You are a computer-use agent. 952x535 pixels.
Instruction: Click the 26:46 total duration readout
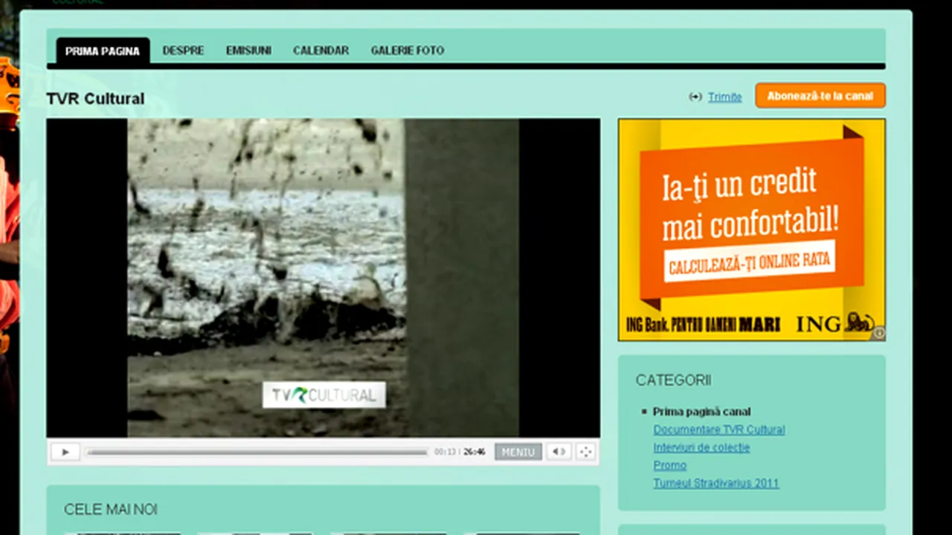coord(475,452)
